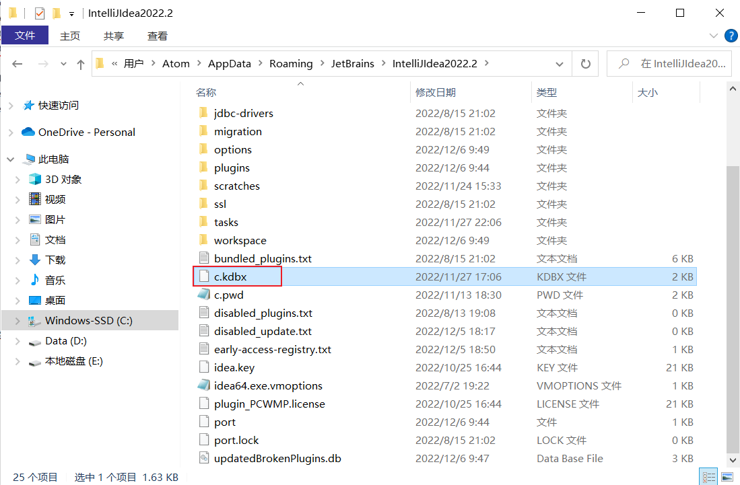Select the c.kdbx file name
740x485 pixels.
(230, 276)
